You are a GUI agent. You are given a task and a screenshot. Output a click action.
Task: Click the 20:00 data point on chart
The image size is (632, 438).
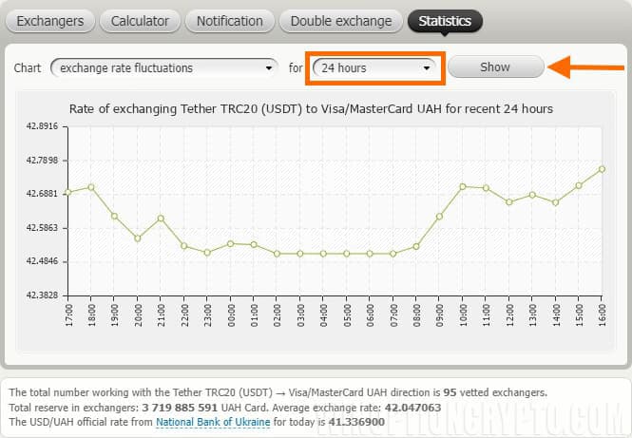coord(138,238)
